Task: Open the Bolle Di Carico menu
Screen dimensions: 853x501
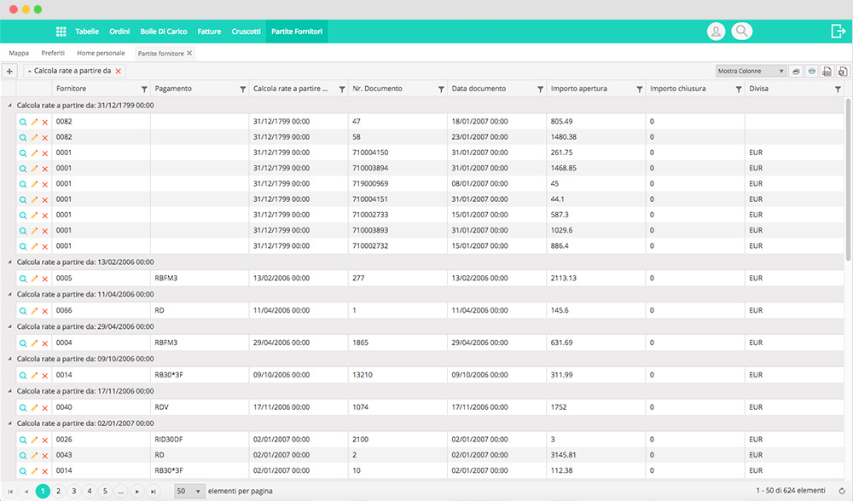Action: [164, 32]
